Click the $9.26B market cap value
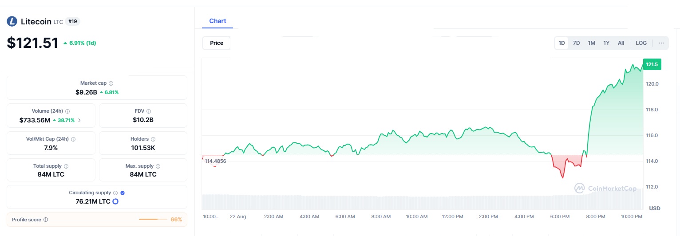Image resolution: width=680 pixels, height=236 pixels. click(x=86, y=92)
